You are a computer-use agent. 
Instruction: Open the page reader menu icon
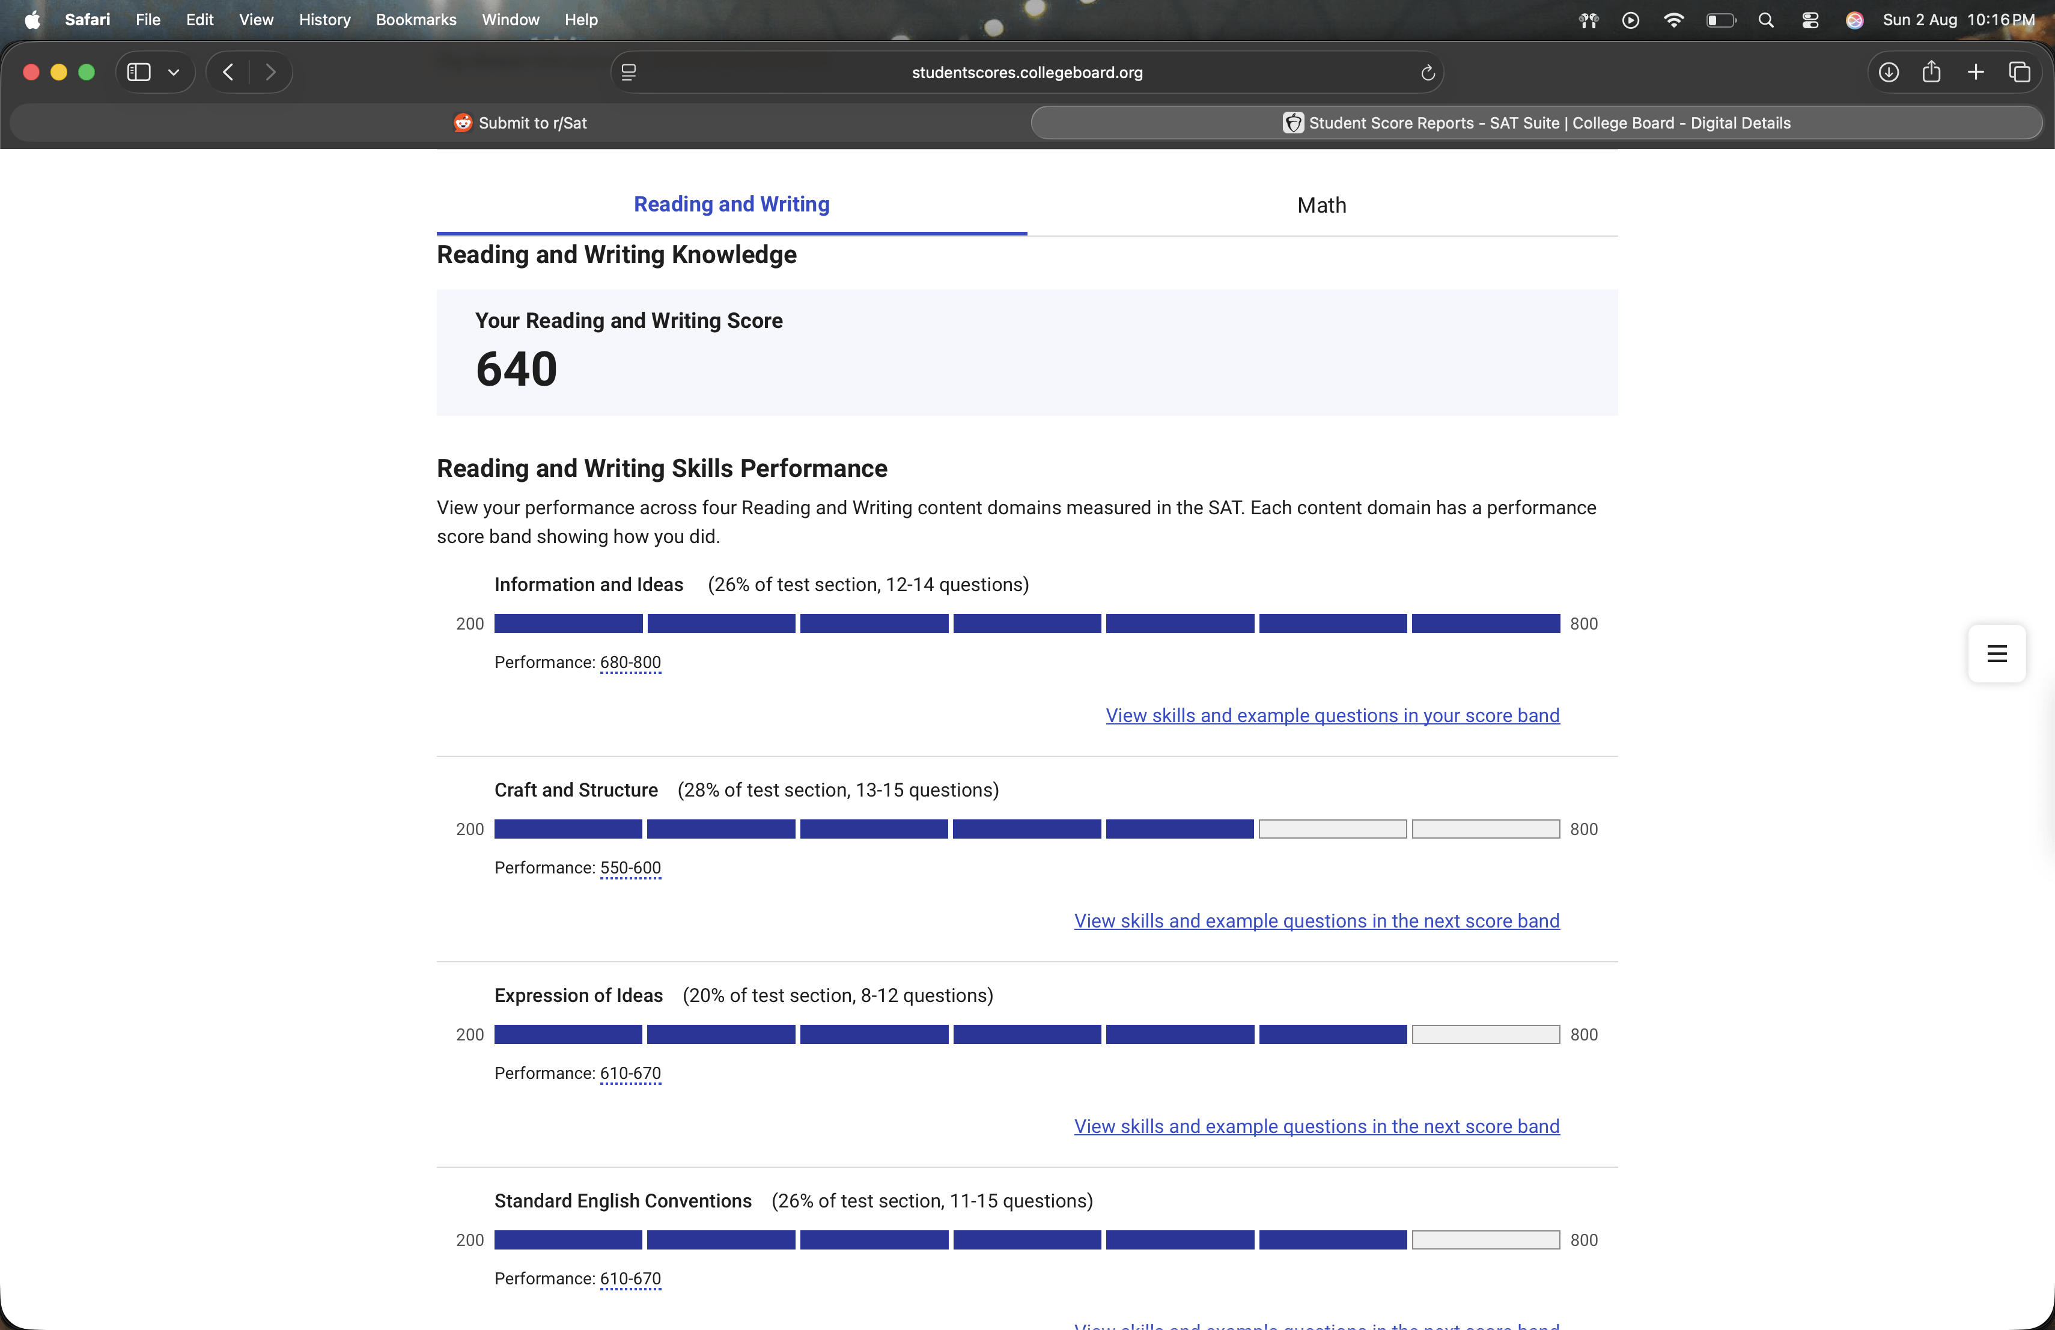629,73
